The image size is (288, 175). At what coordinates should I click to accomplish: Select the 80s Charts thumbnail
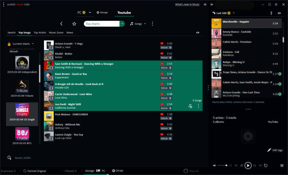coord(22,134)
